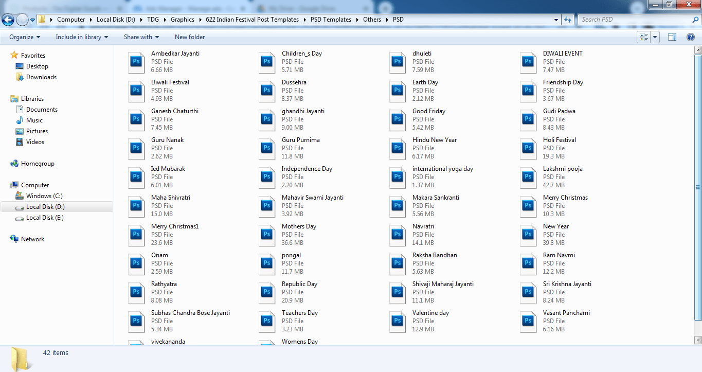Image resolution: width=702 pixels, height=372 pixels.
Task: Select the Diwali Festival PSD file icon
Action: [136, 91]
